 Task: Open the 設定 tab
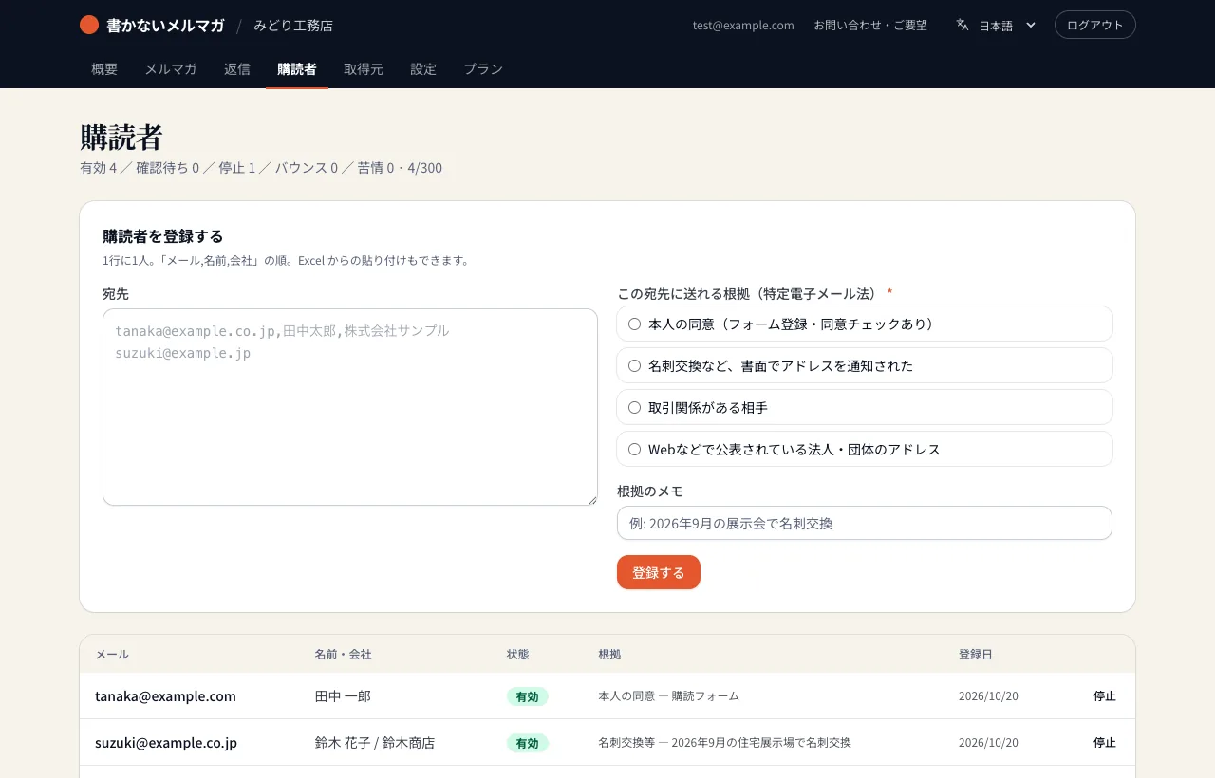point(423,68)
